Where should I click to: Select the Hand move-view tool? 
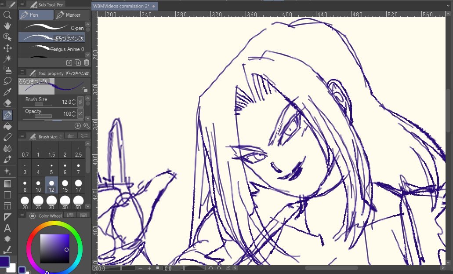(x=7, y=26)
